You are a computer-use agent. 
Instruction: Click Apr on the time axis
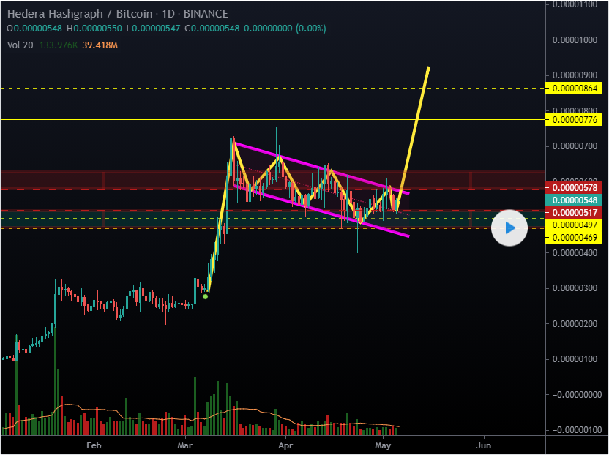(x=285, y=444)
